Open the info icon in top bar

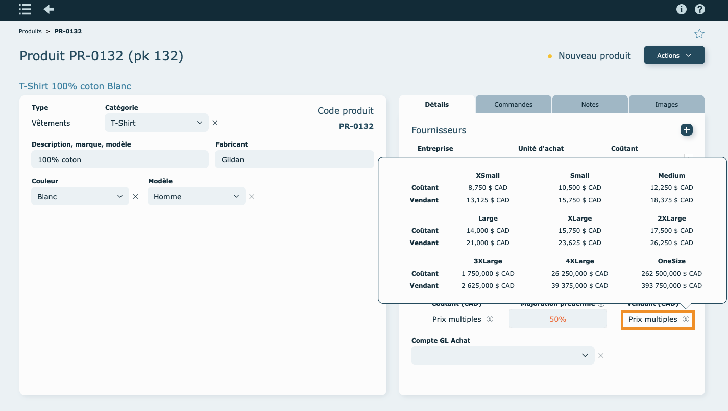tap(681, 9)
